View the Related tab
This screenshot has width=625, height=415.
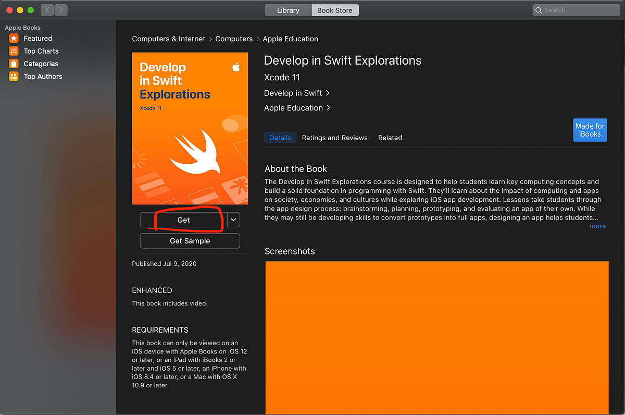click(x=390, y=138)
